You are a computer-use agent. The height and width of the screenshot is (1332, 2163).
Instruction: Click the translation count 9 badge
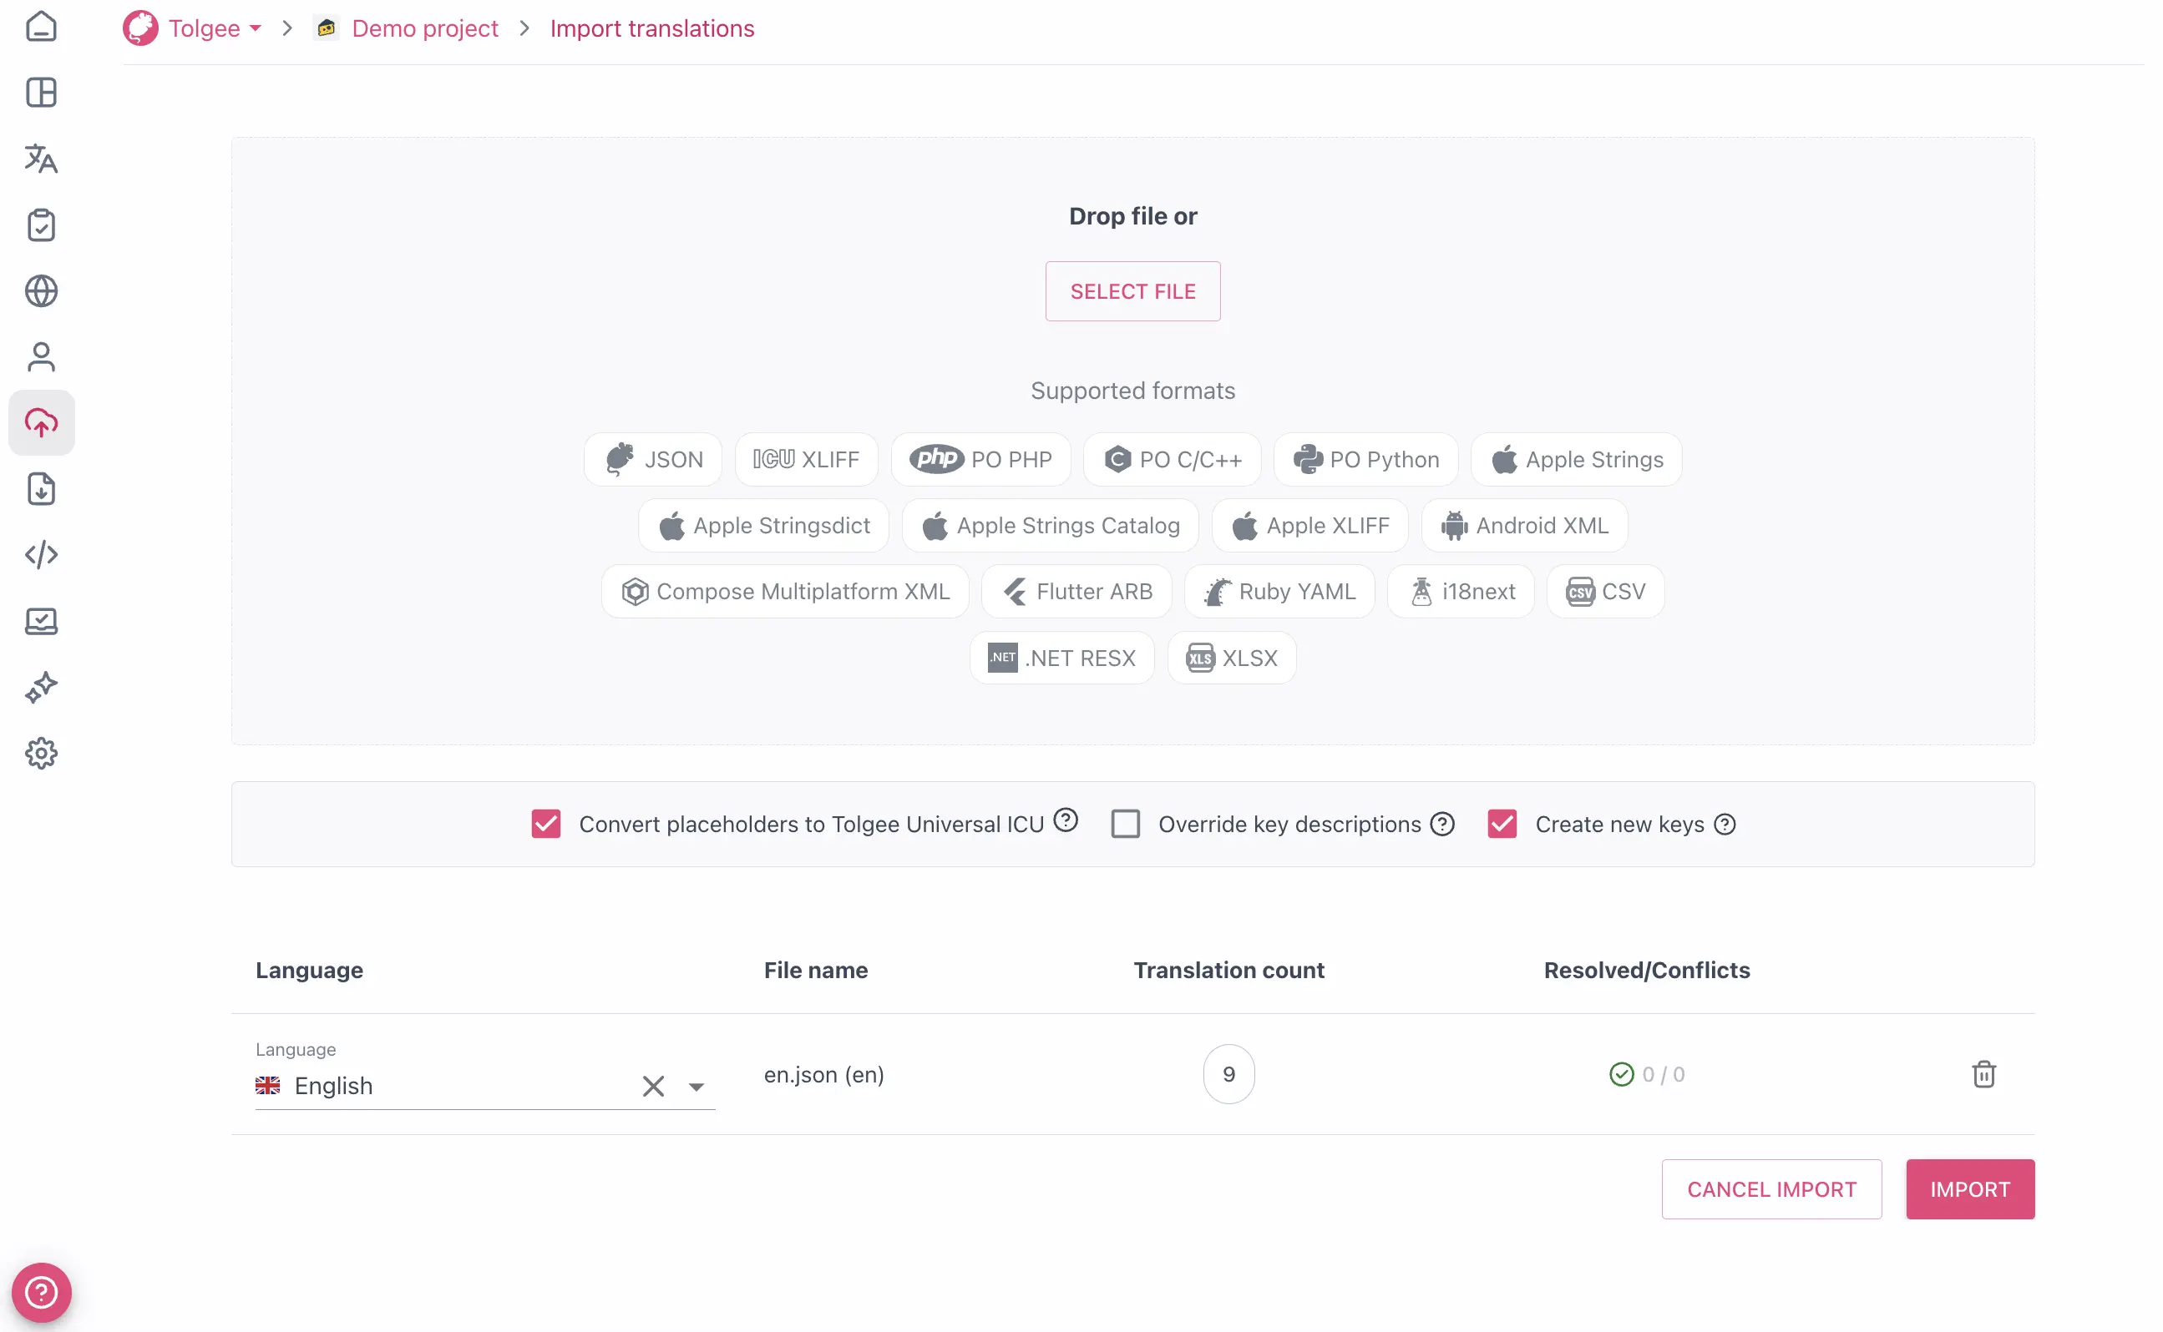click(x=1228, y=1074)
